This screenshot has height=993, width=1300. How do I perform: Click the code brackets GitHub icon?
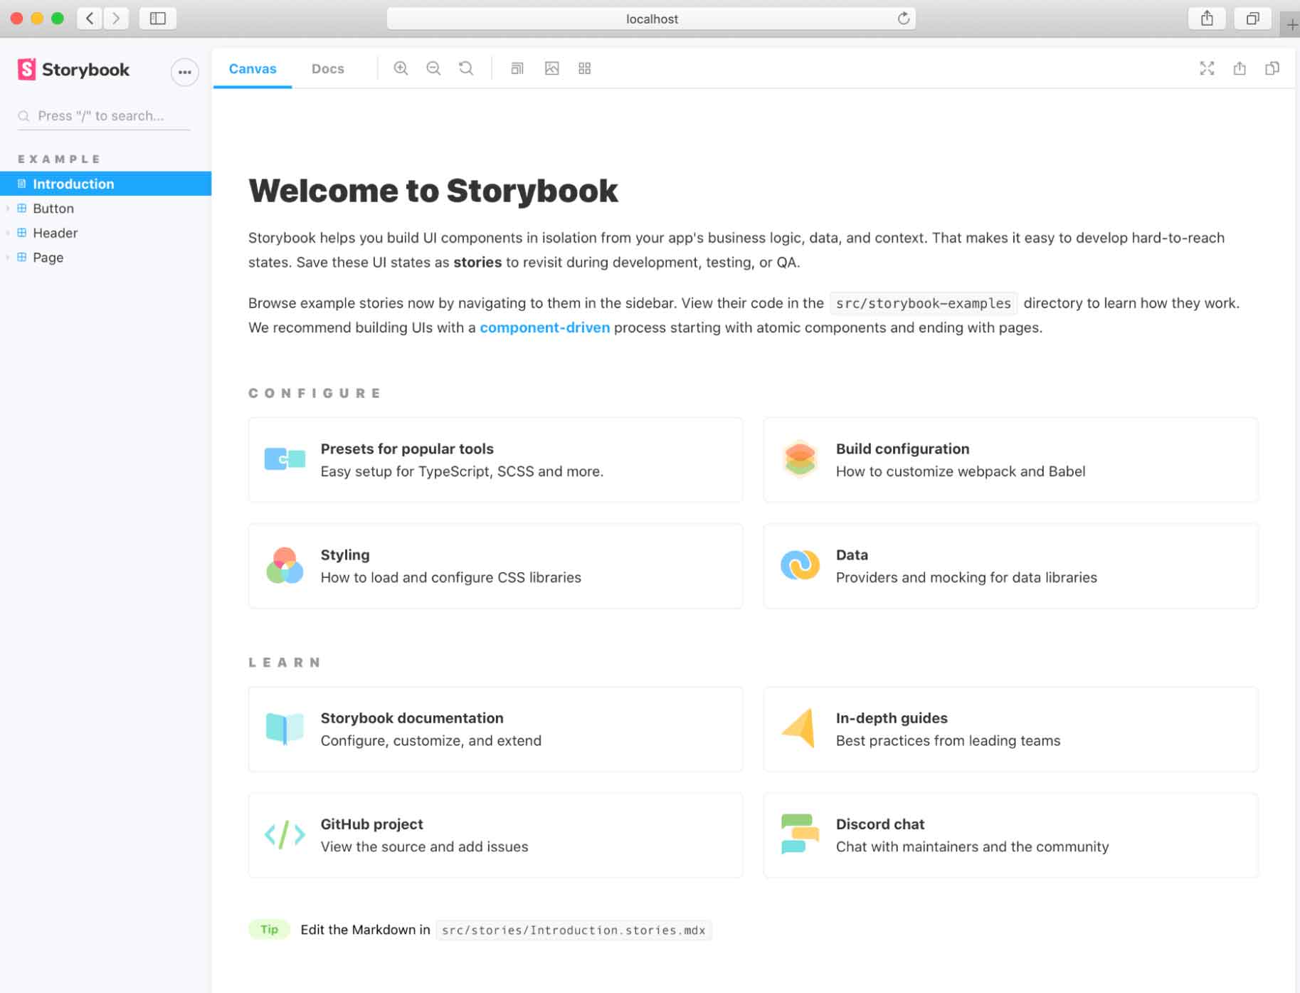coord(285,834)
